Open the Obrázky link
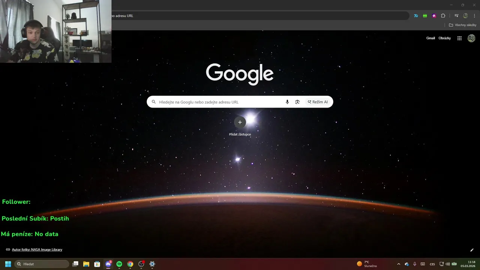The height and width of the screenshot is (270, 480). [445, 38]
